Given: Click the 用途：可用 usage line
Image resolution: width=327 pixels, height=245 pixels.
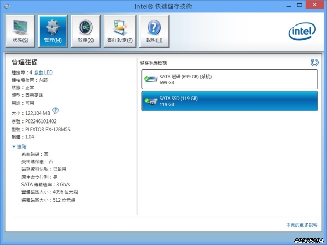Looking at the screenshot, I should point(22,103).
